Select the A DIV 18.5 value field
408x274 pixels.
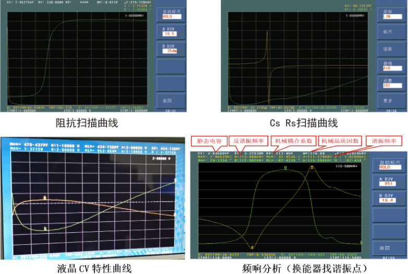click(170, 34)
